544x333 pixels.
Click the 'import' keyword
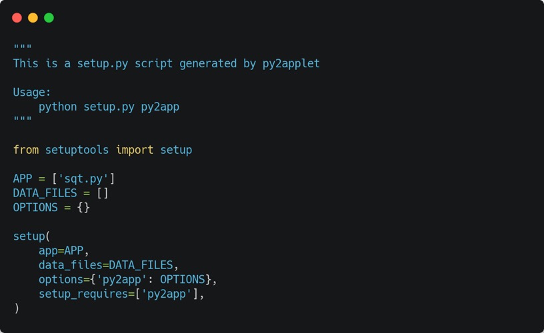coord(135,150)
